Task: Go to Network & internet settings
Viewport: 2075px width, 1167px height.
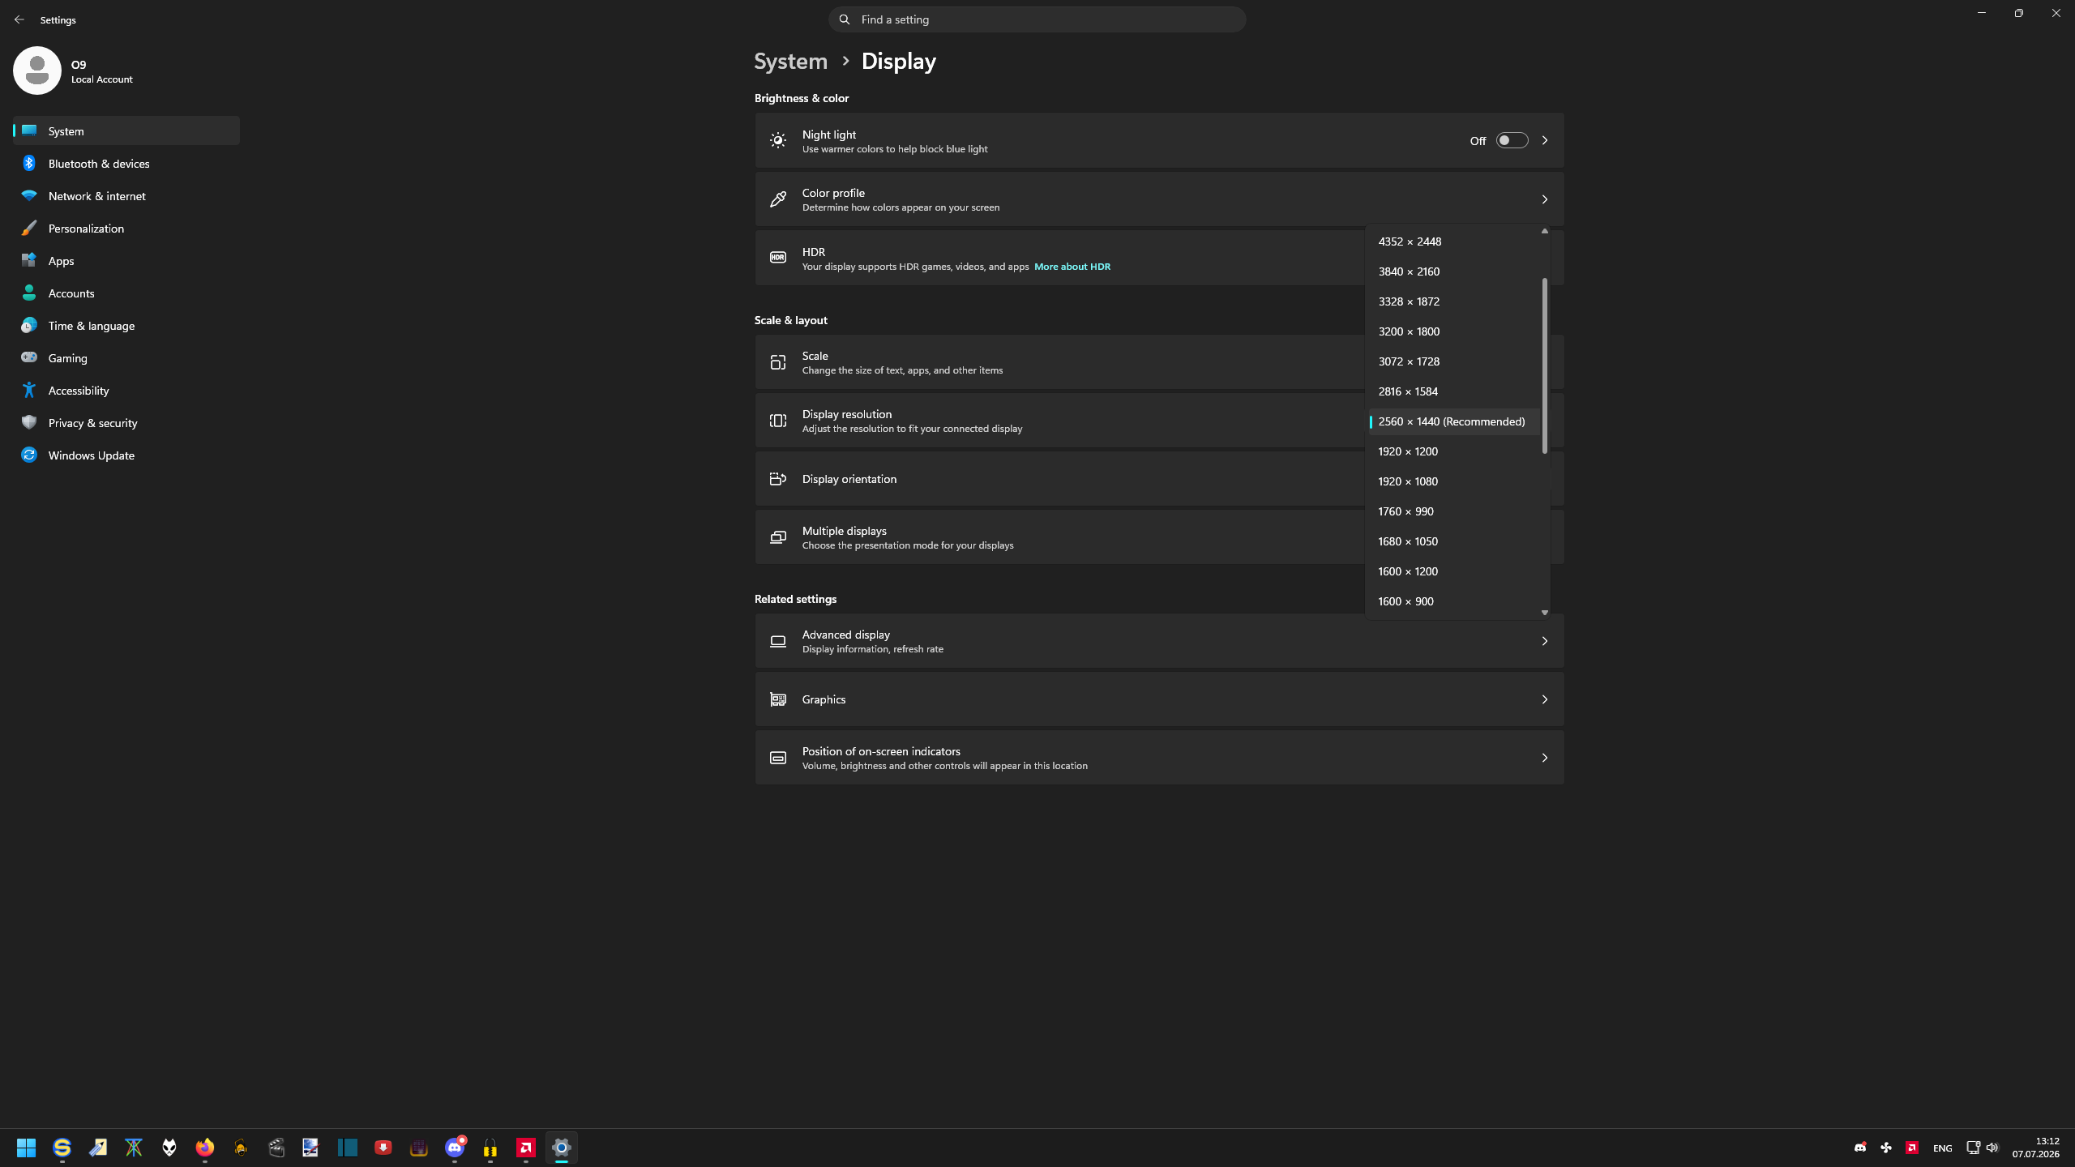Action: coord(126,195)
